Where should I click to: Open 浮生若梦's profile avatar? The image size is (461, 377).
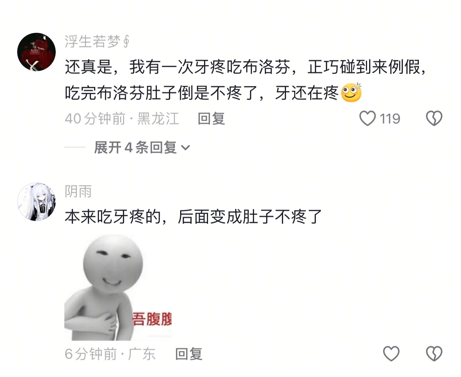coord(36,52)
